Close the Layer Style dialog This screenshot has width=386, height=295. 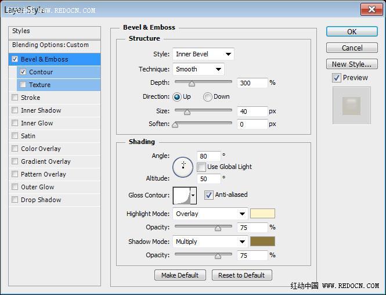pos(371,10)
